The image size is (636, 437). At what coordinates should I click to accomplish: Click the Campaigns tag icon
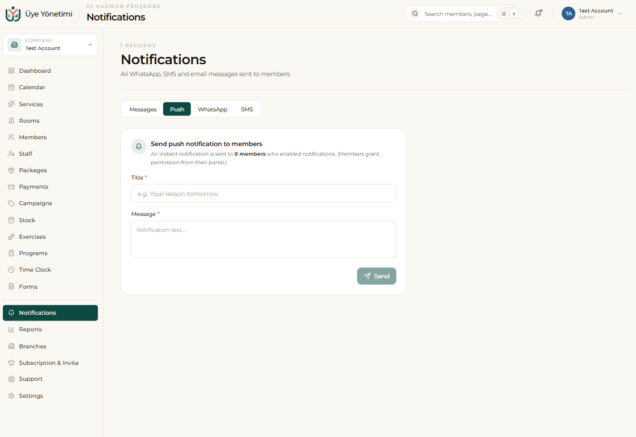(11, 203)
